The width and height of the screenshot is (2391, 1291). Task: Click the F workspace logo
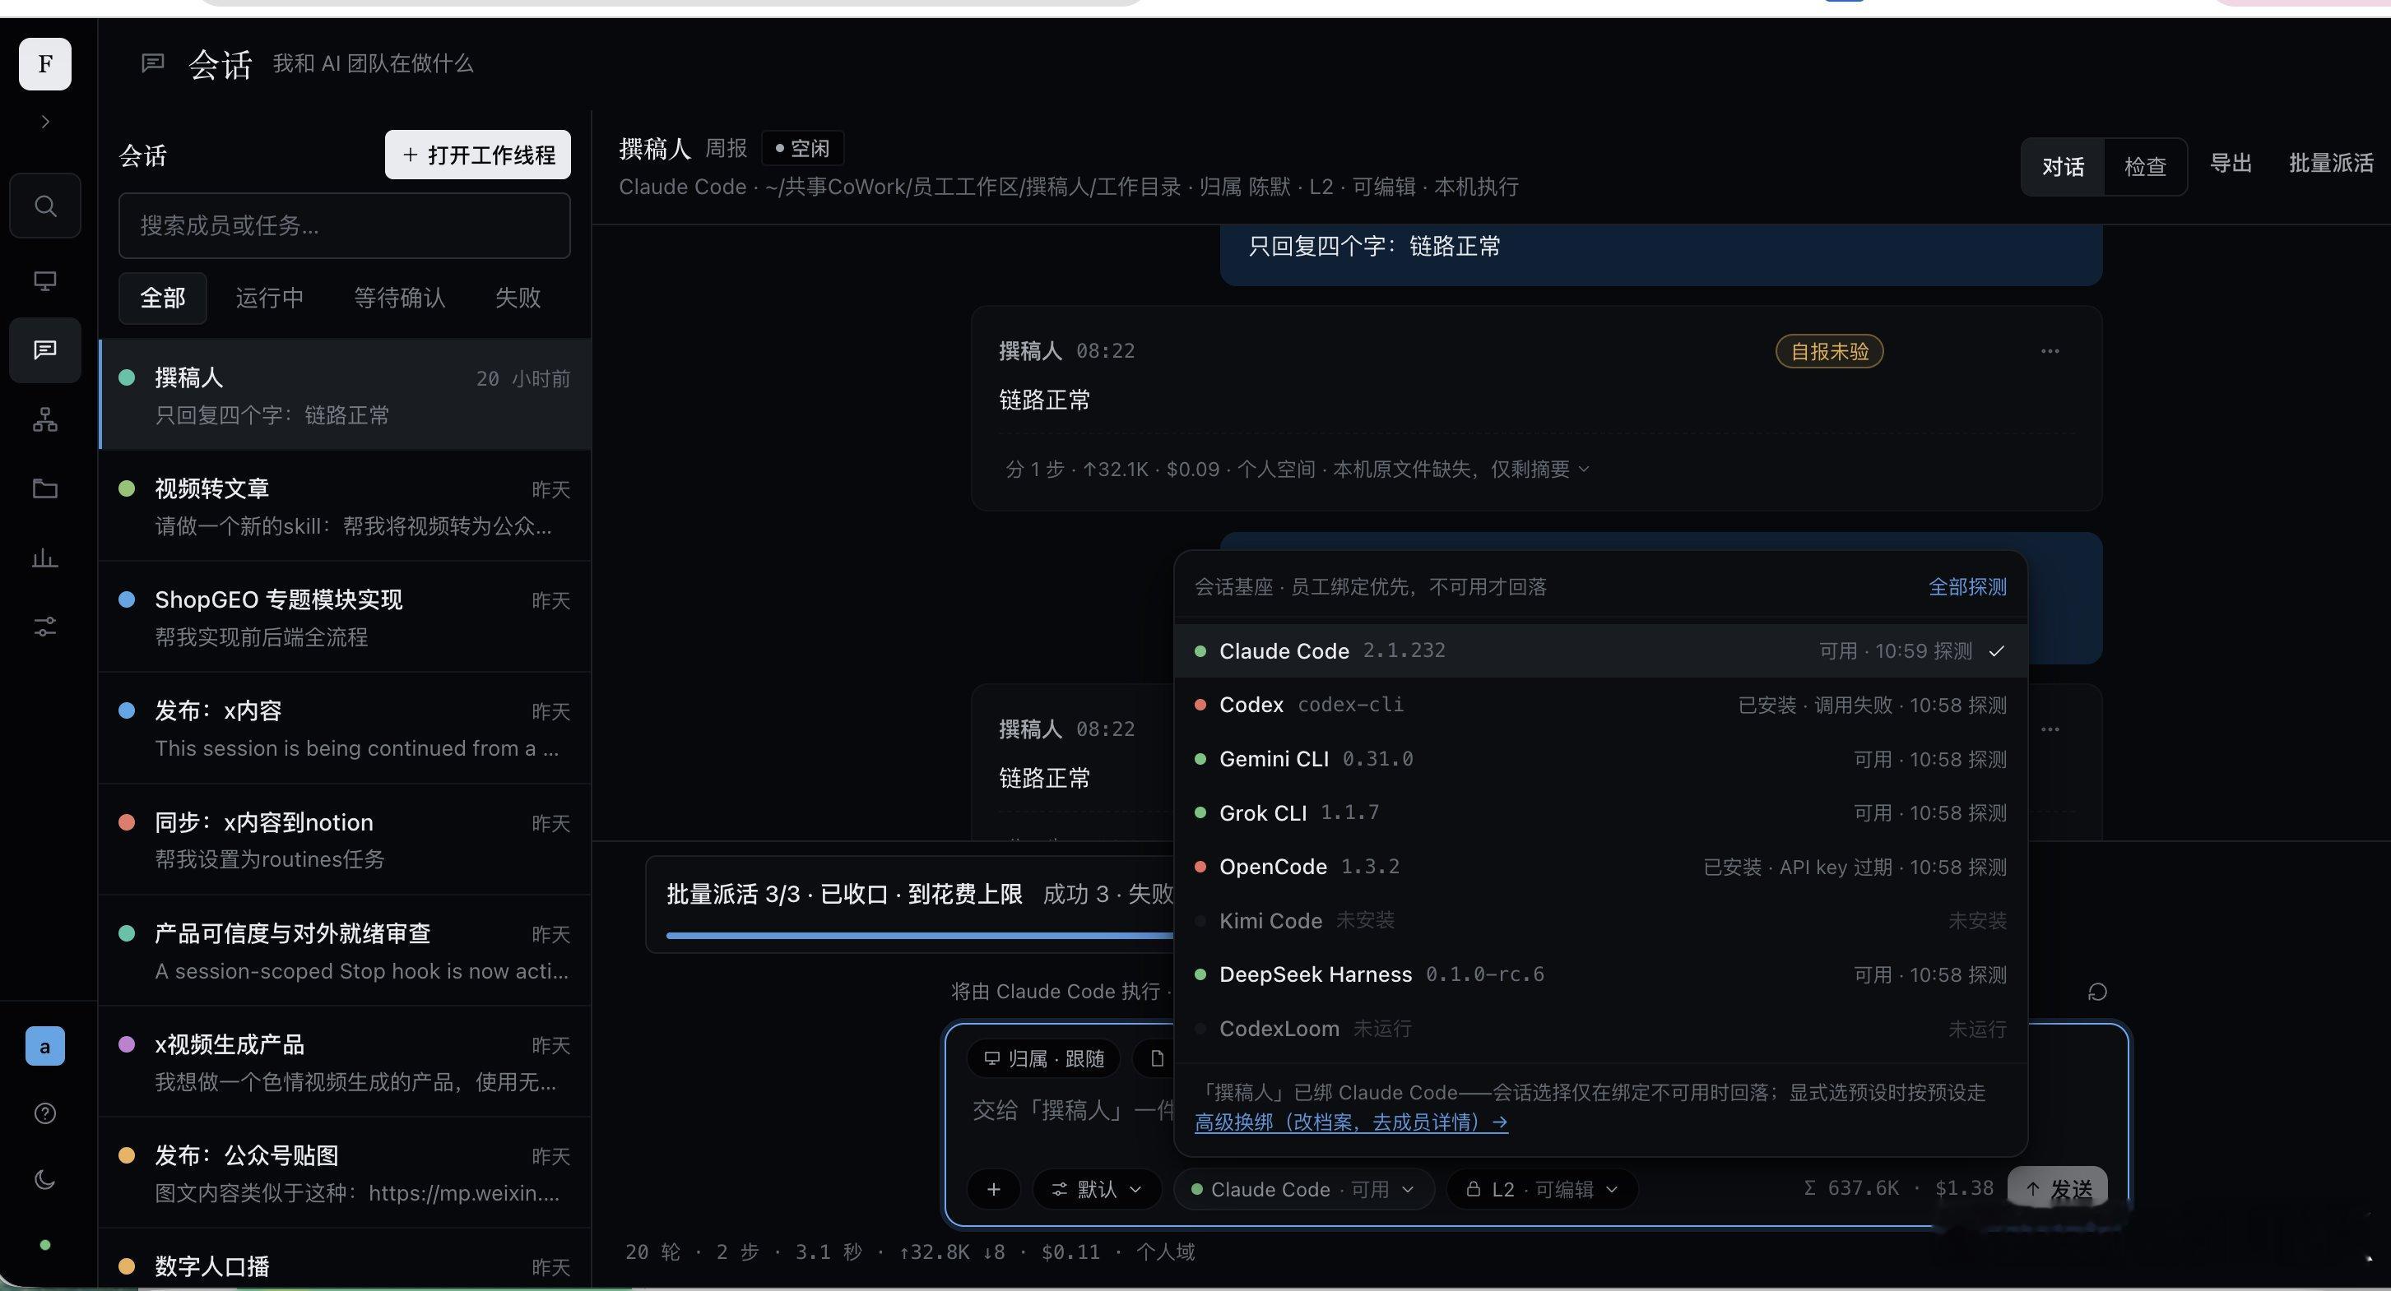point(44,64)
